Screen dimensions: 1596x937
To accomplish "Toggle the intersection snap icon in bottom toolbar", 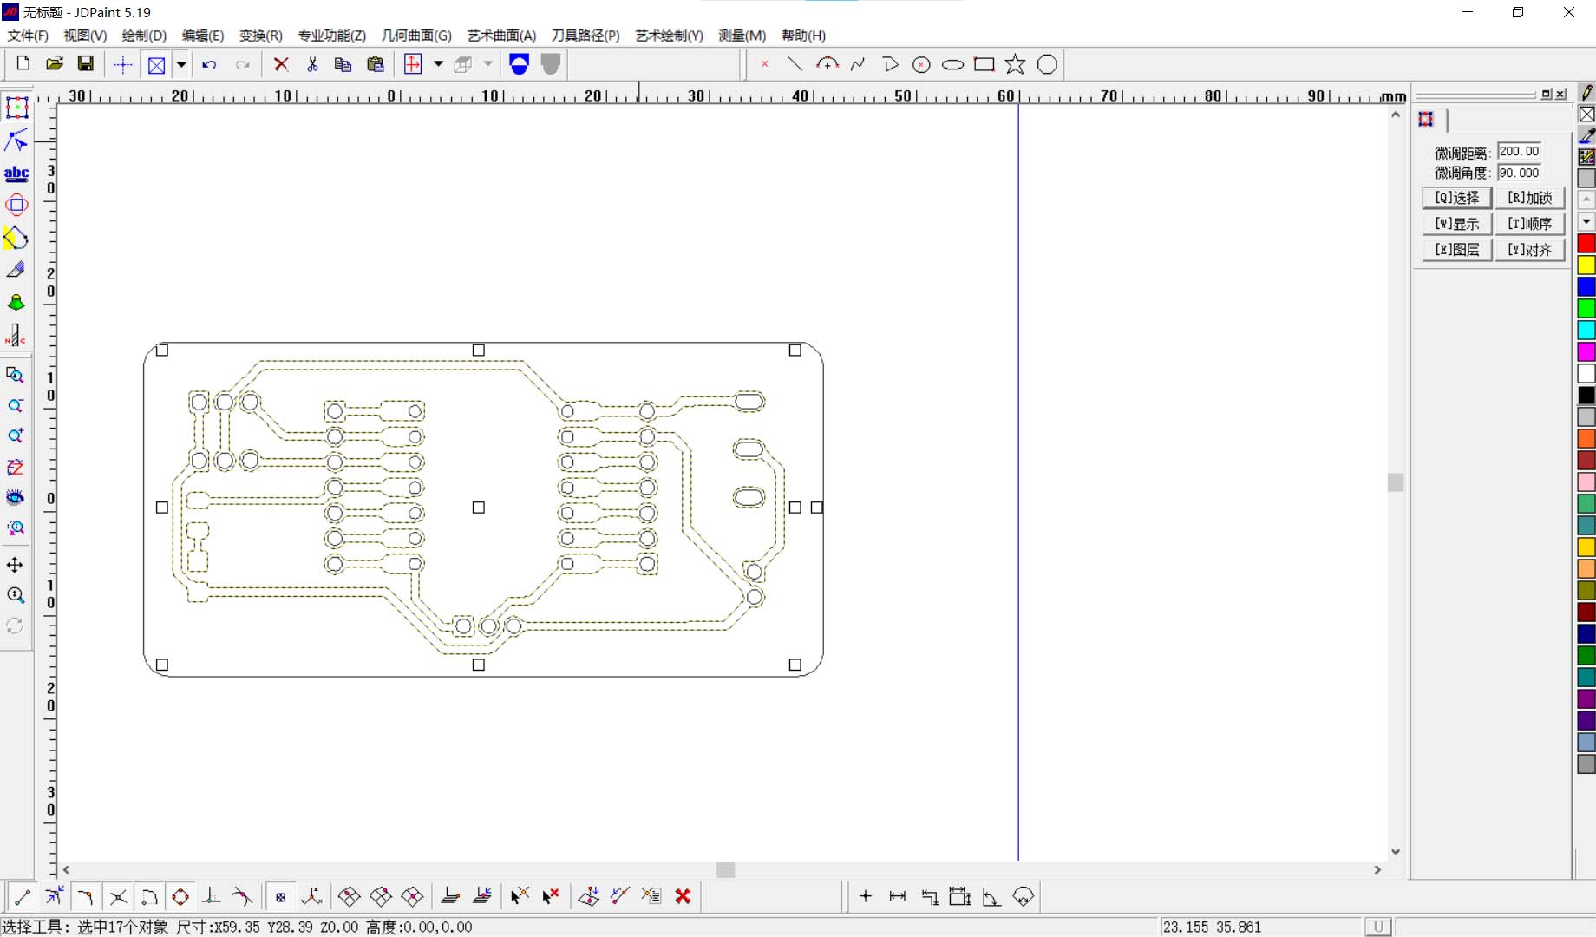I will [x=118, y=896].
